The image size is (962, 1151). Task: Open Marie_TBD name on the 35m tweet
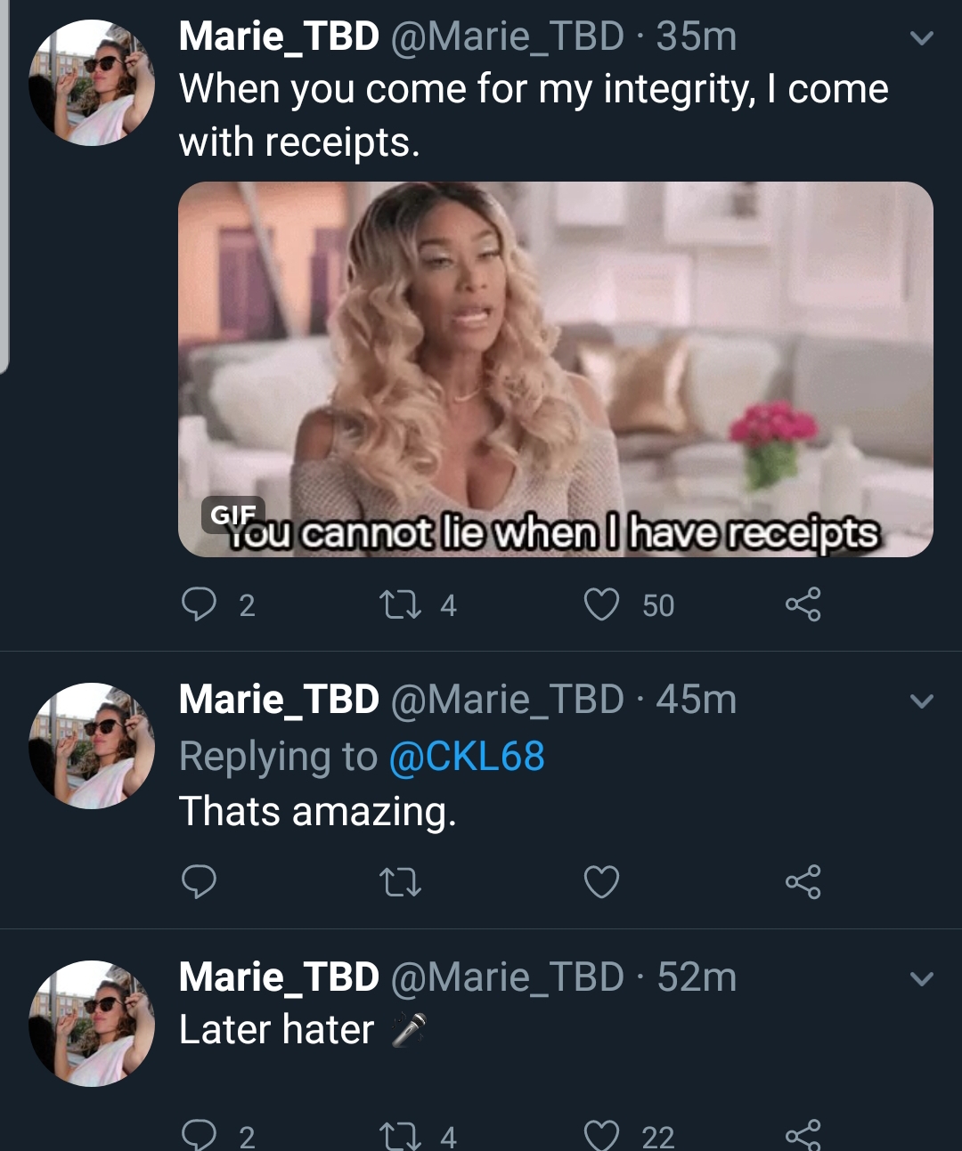coord(279,36)
